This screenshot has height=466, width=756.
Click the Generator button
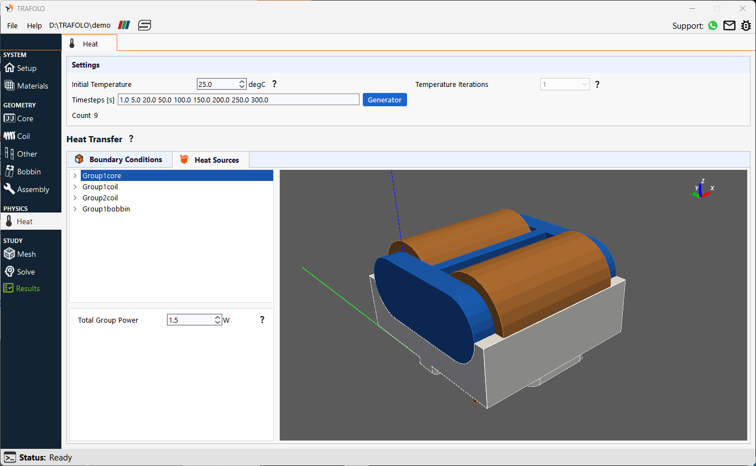384,100
